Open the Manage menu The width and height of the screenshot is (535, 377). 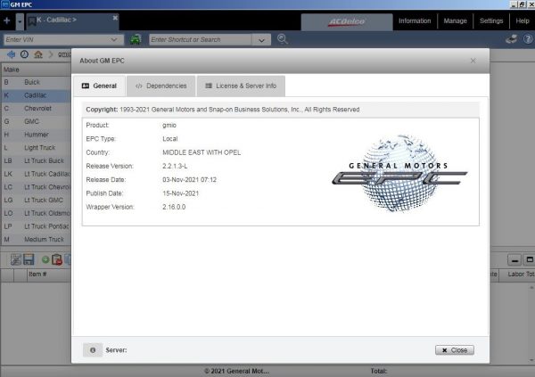(x=455, y=20)
